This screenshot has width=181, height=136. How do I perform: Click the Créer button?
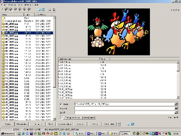pyautogui.click(x=8, y=124)
